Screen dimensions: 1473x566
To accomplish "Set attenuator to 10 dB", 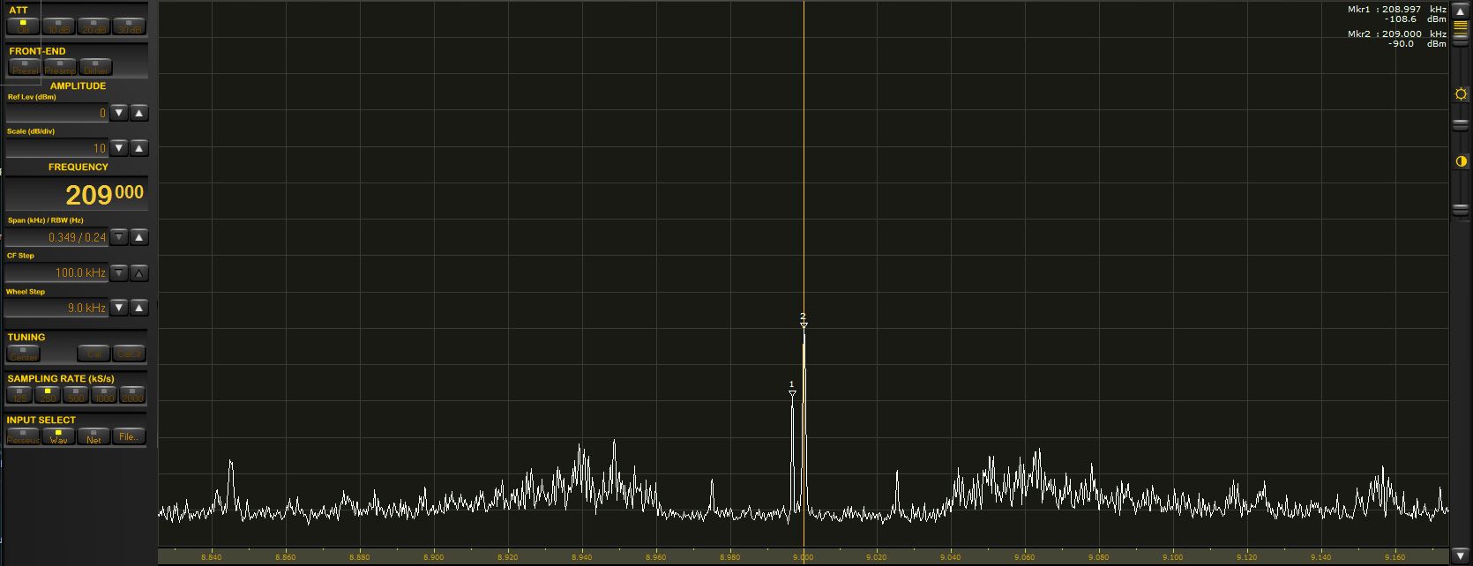I will (x=58, y=26).
